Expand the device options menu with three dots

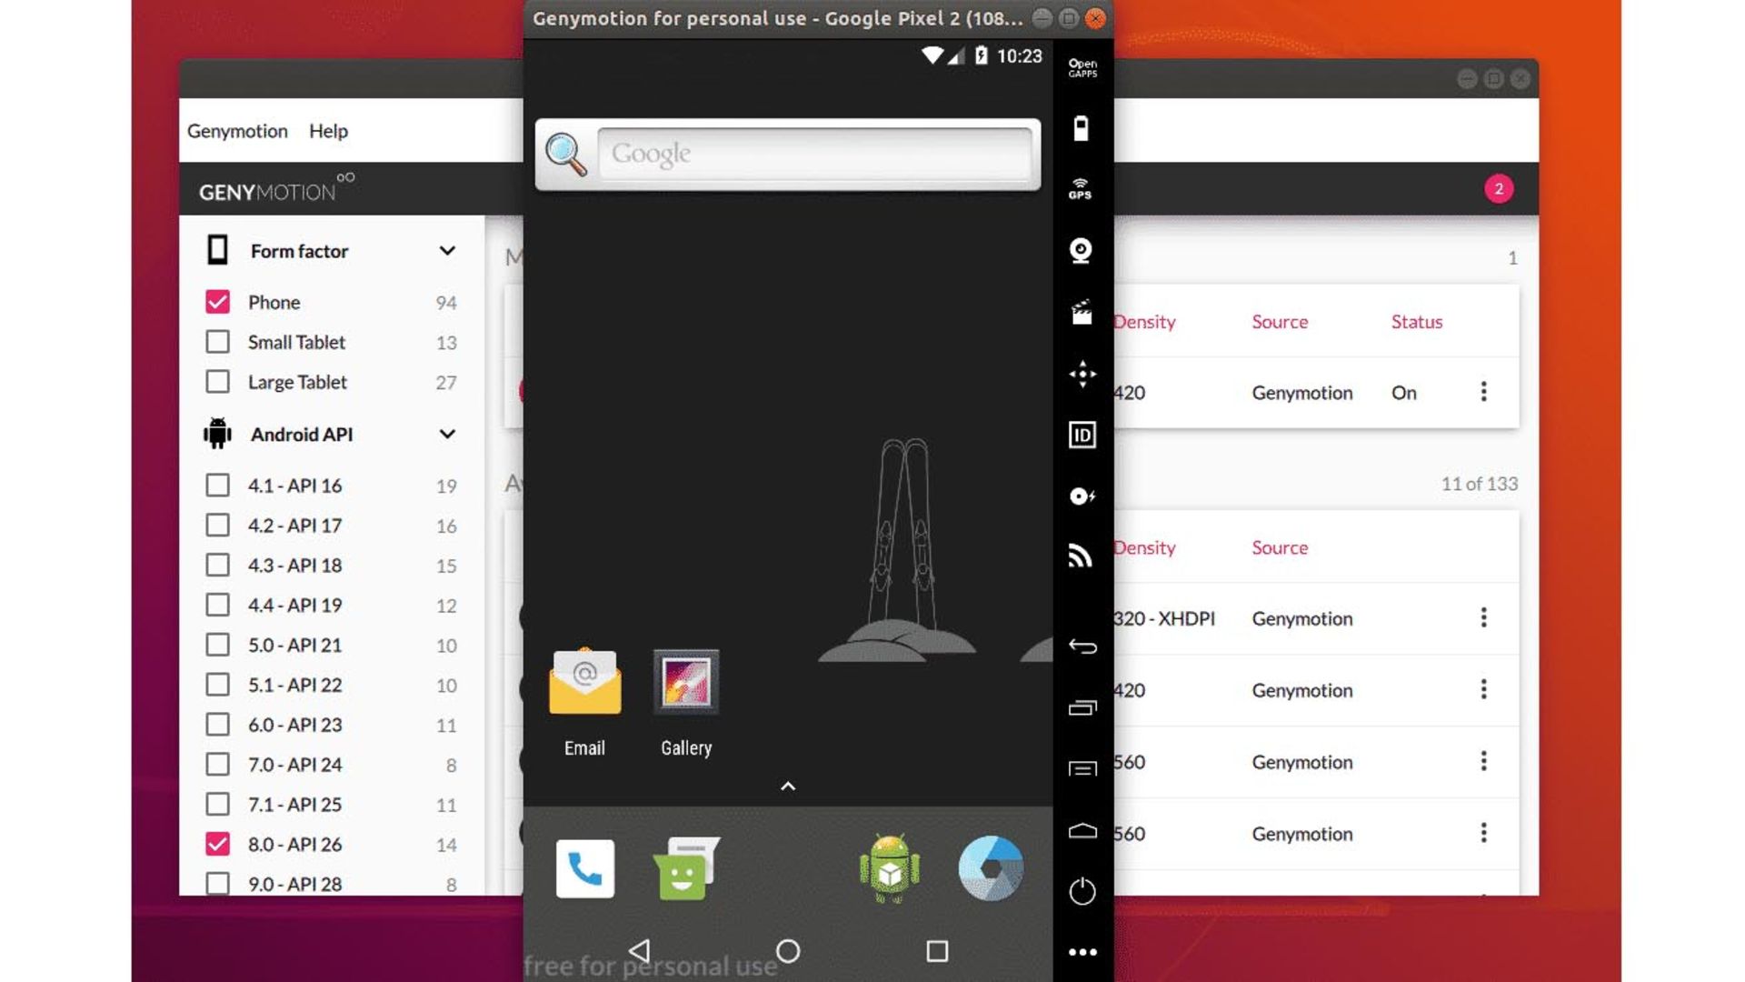1482,392
